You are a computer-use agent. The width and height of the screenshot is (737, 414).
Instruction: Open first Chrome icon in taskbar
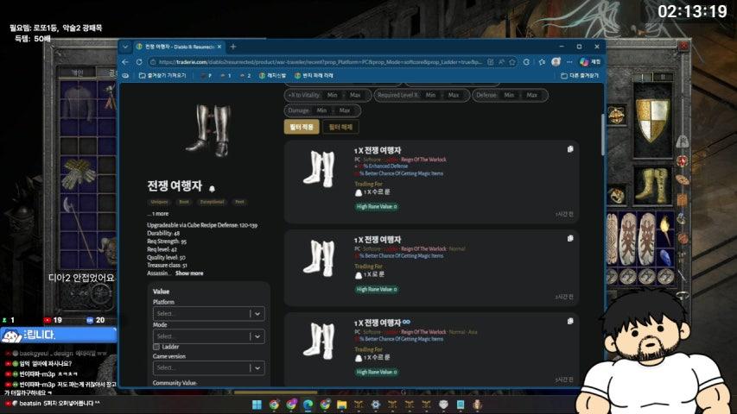coord(274,405)
